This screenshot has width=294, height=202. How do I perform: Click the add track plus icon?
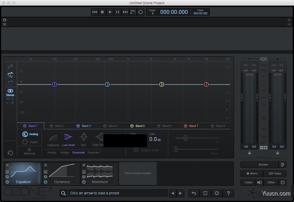point(4,20)
